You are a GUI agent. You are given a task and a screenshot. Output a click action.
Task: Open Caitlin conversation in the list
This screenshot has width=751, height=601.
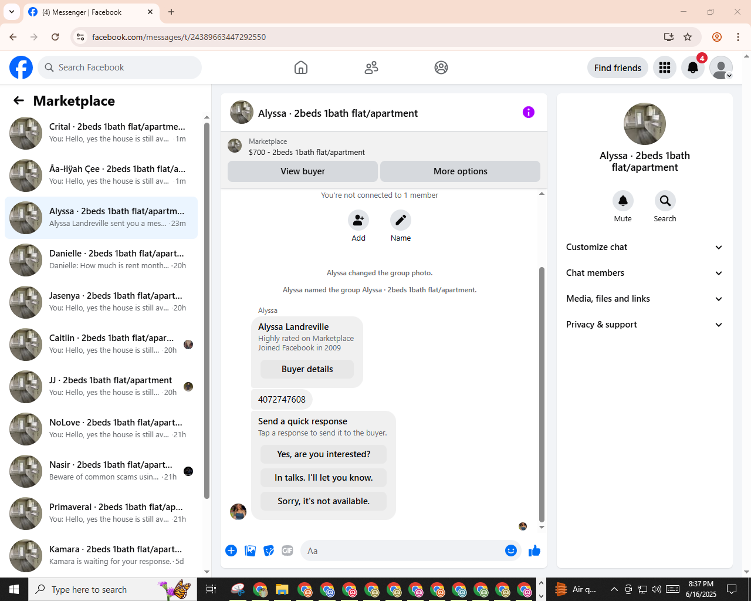tap(102, 345)
